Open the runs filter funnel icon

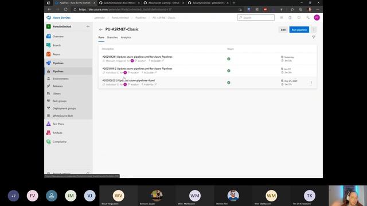(314, 37)
